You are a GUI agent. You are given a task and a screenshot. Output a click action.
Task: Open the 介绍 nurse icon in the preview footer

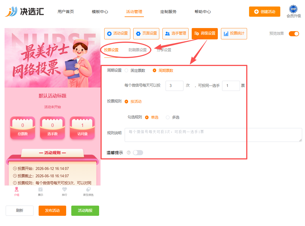tap(16, 189)
